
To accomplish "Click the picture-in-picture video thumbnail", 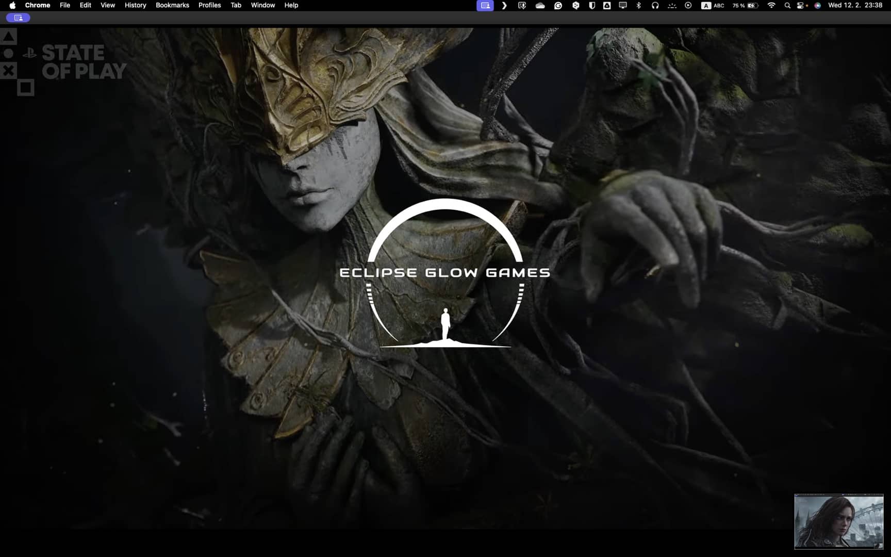I will click(x=839, y=521).
